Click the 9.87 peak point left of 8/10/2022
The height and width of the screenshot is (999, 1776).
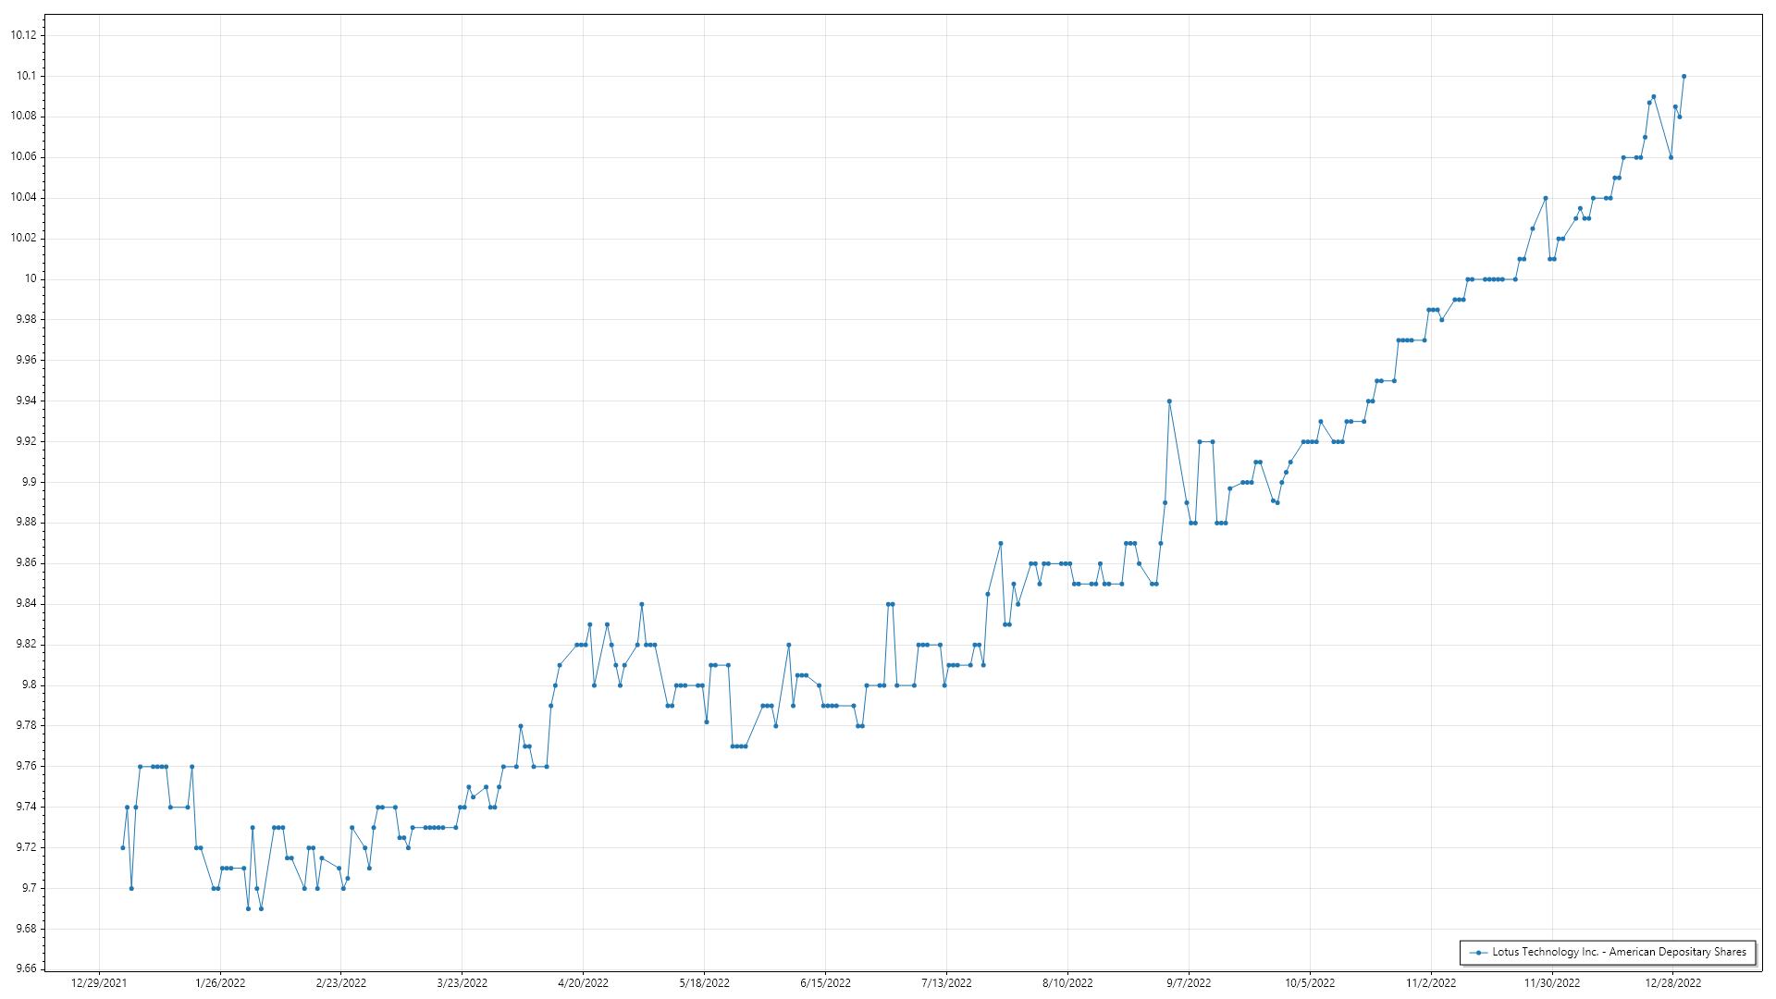click(x=1001, y=544)
